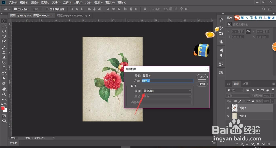276x148 pixels.
Task: Click the 图层 0 layer thumbnail
Action: [x=234, y=108]
